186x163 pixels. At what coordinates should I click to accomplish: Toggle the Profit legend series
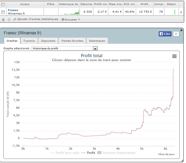88,153
